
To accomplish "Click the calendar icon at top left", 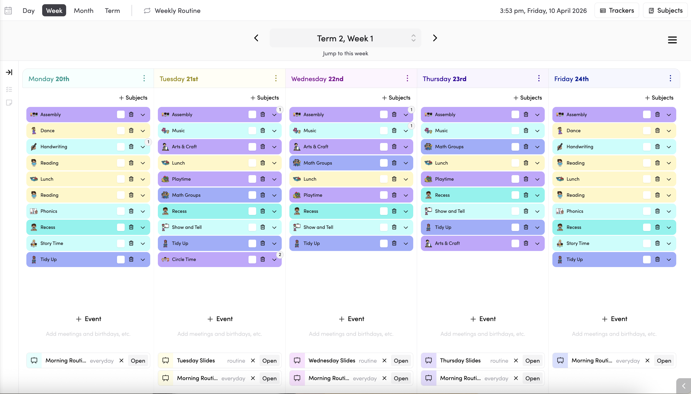I will 8,11.
